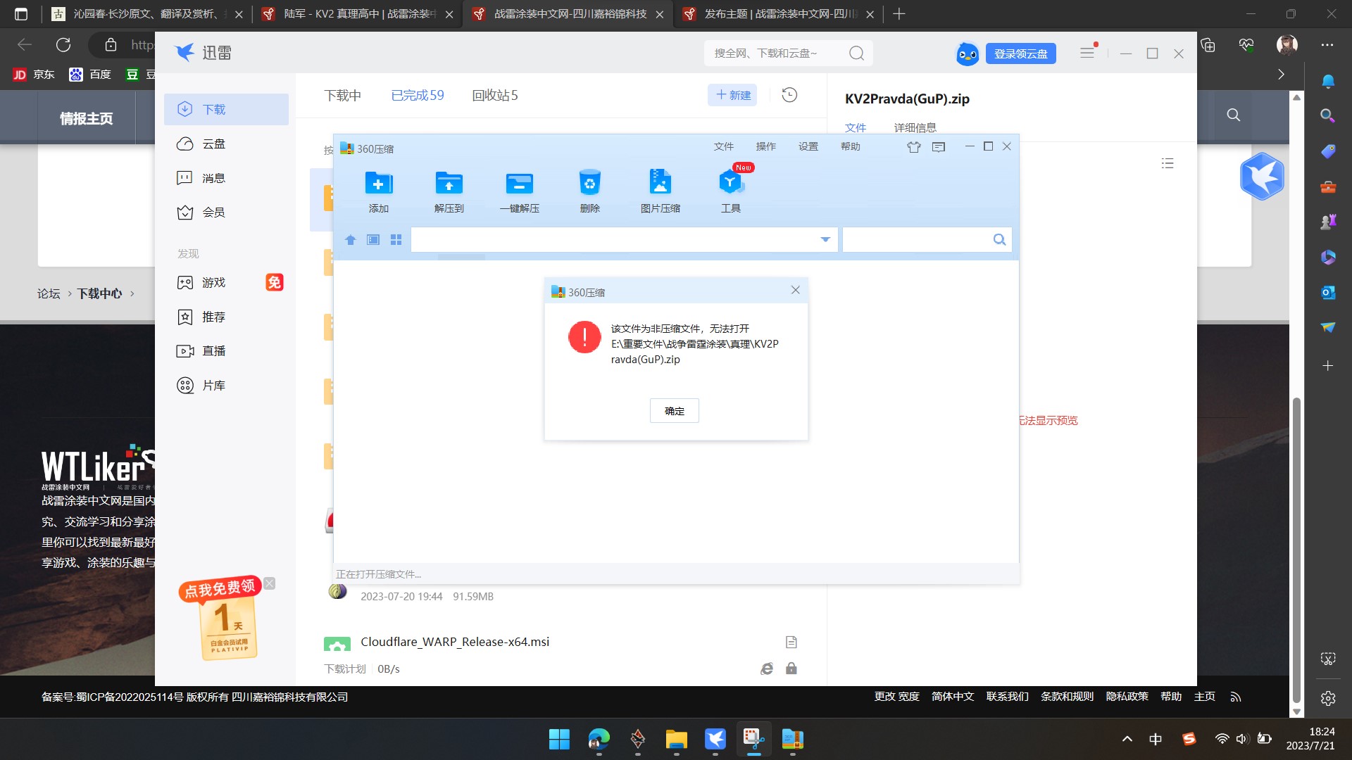Click the 一键解压 one-click extract icon
Image resolution: width=1352 pixels, height=760 pixels.
[x=519, y=184]
